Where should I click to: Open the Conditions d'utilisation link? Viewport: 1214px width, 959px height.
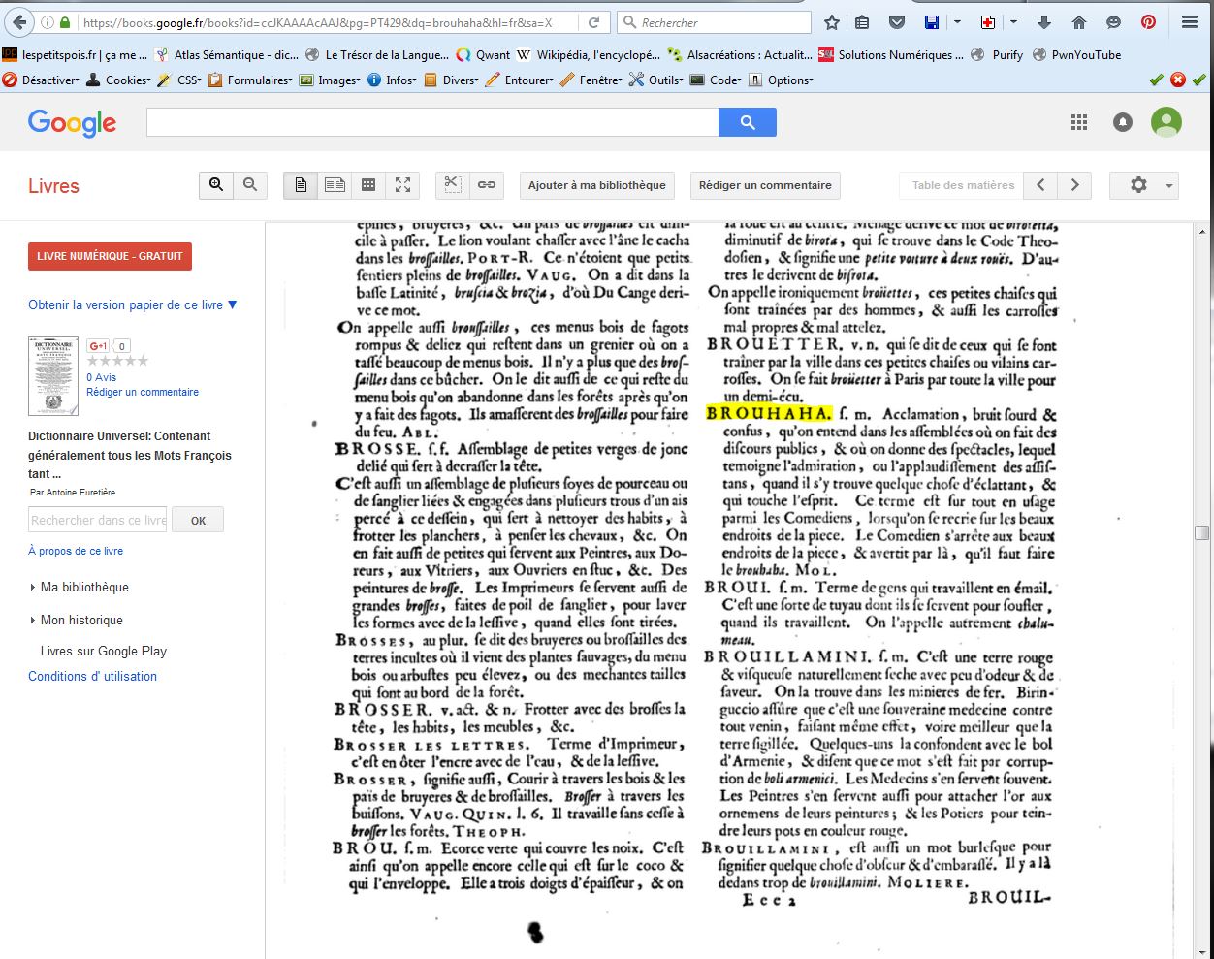point(92,676)
